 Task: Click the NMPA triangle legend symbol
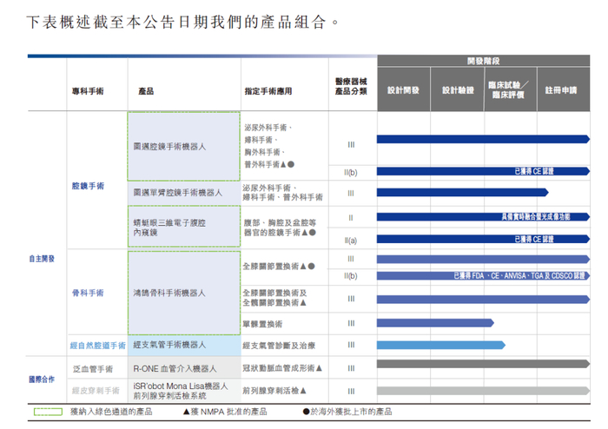[x=186, y=412]
